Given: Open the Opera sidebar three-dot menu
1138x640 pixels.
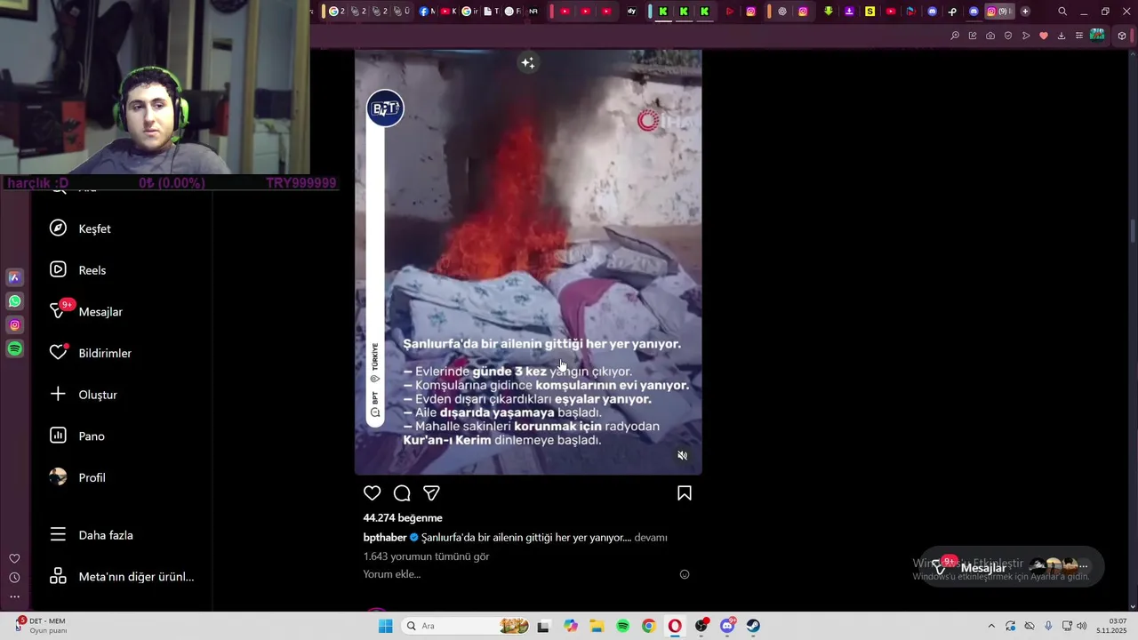Looking at the screenshot, I should [x=14, y=596].
